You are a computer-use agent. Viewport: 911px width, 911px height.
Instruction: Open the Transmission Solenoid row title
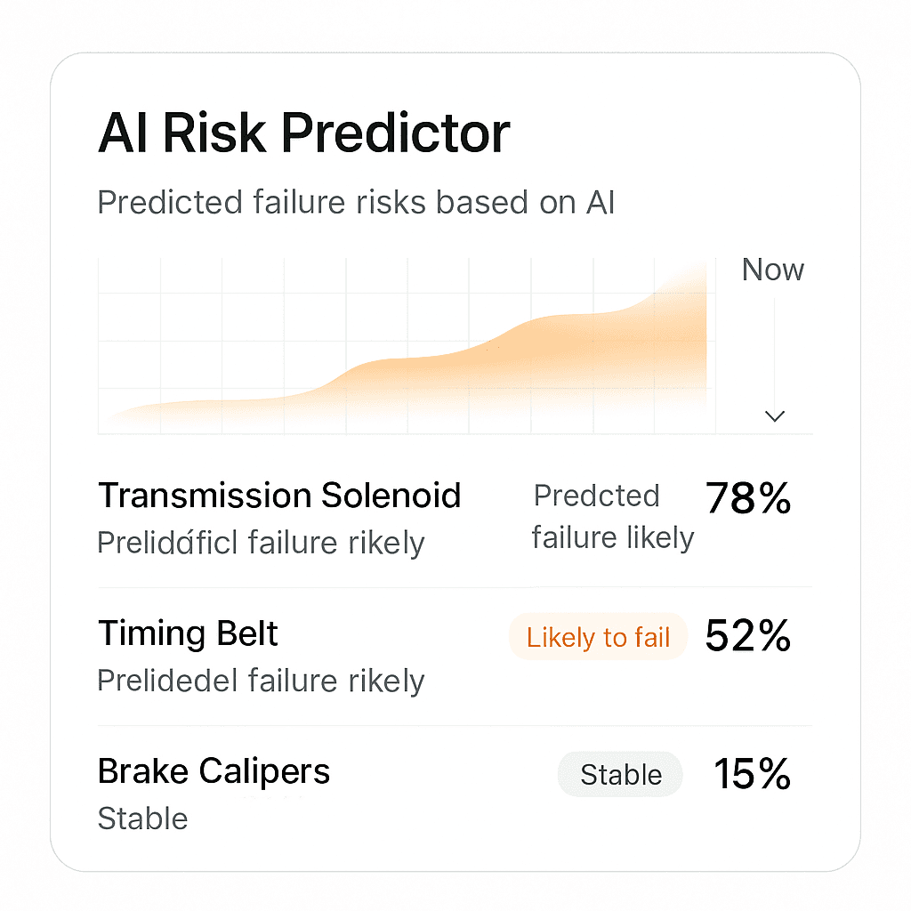279,496
